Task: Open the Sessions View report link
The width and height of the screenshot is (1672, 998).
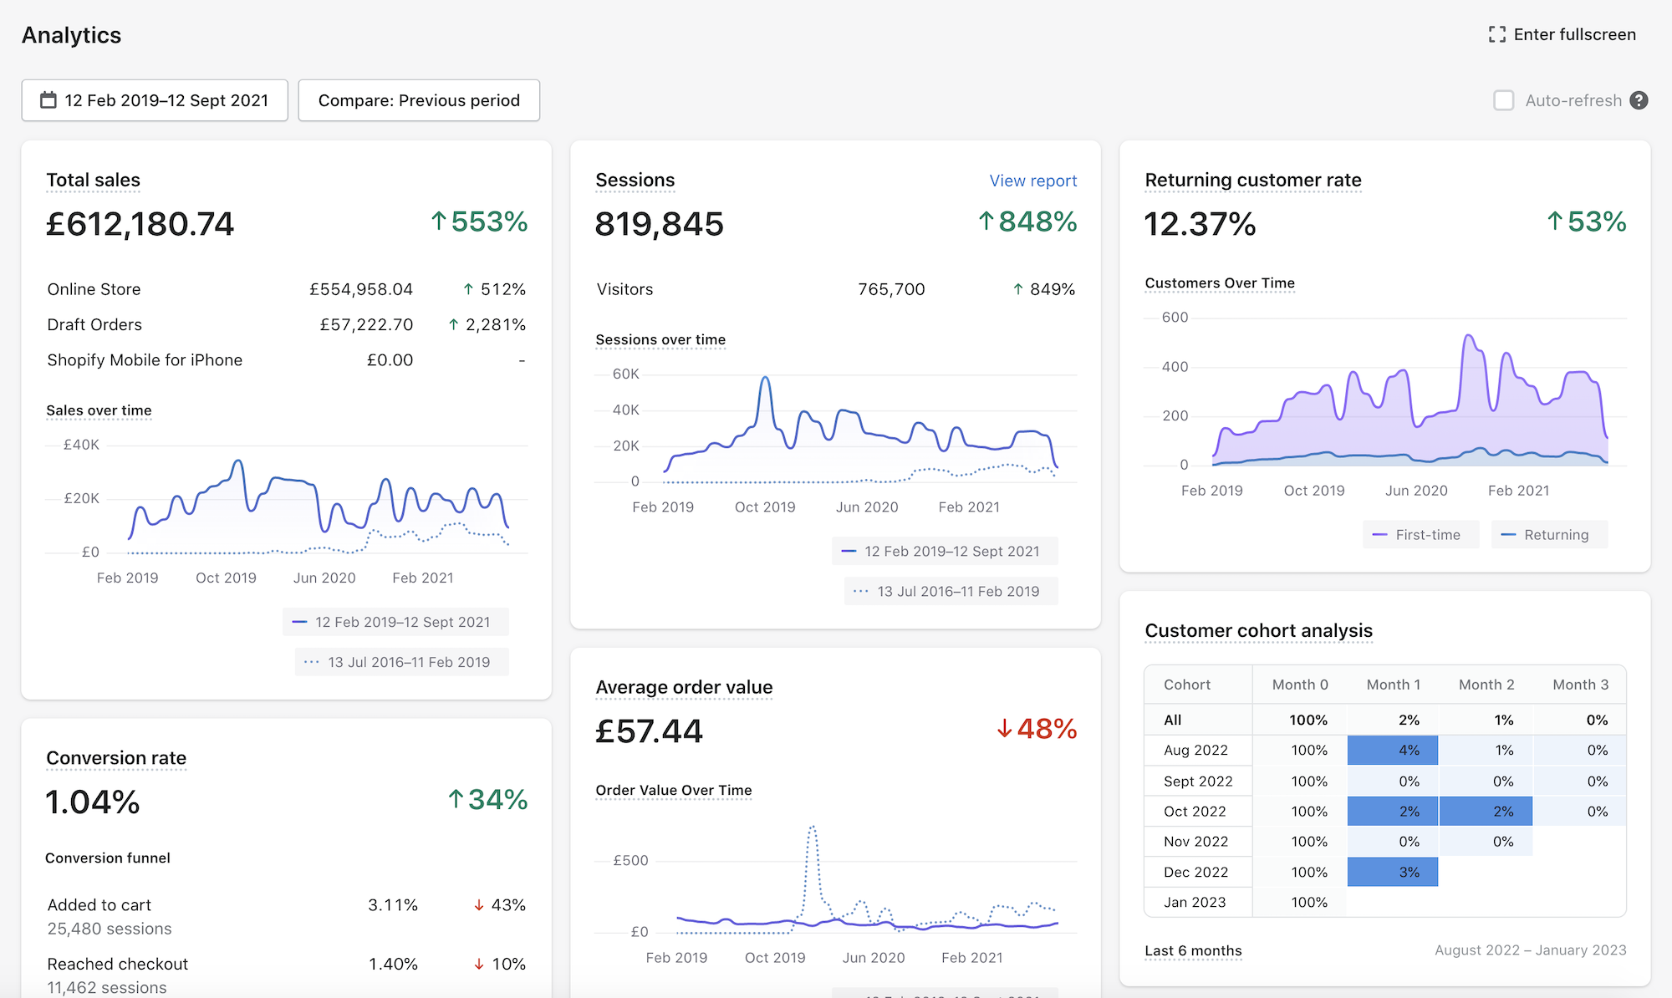Action: [x=1032, y=181]
